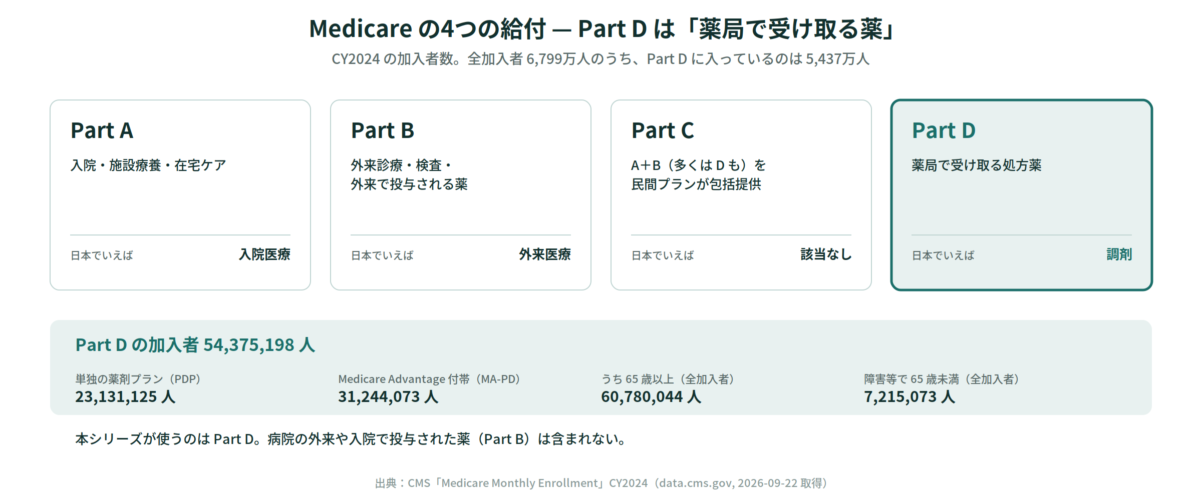Select the description "入院・施設療養・在宅ケア"

(x=148, y=165)
